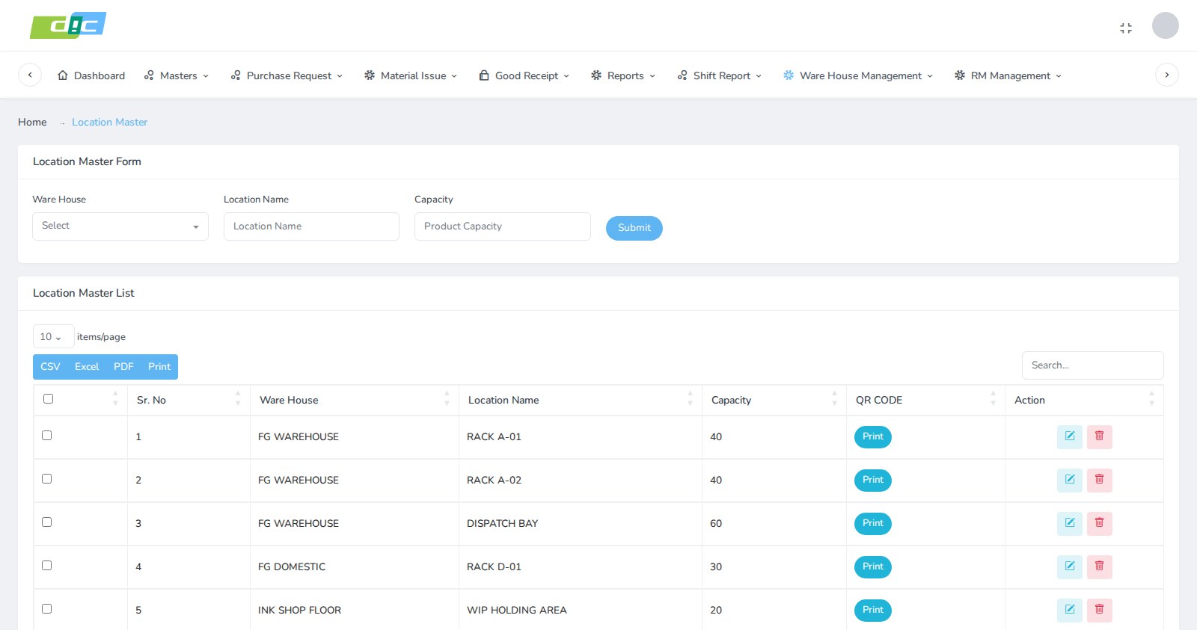The height and width of the screenshot is (630, 1197).
Task: Click the Print export button above the table
Action: coord(159,366)
